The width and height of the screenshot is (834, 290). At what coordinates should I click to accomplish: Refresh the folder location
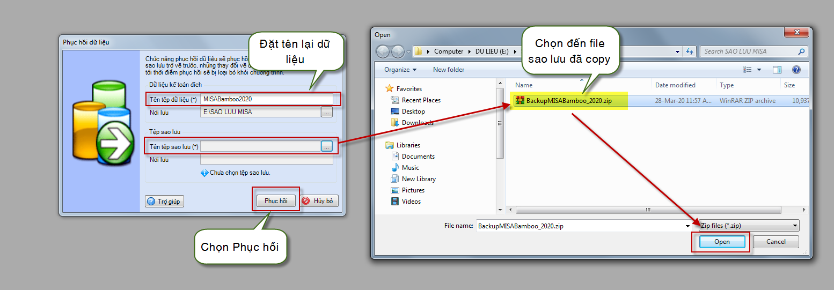point(690,51)
